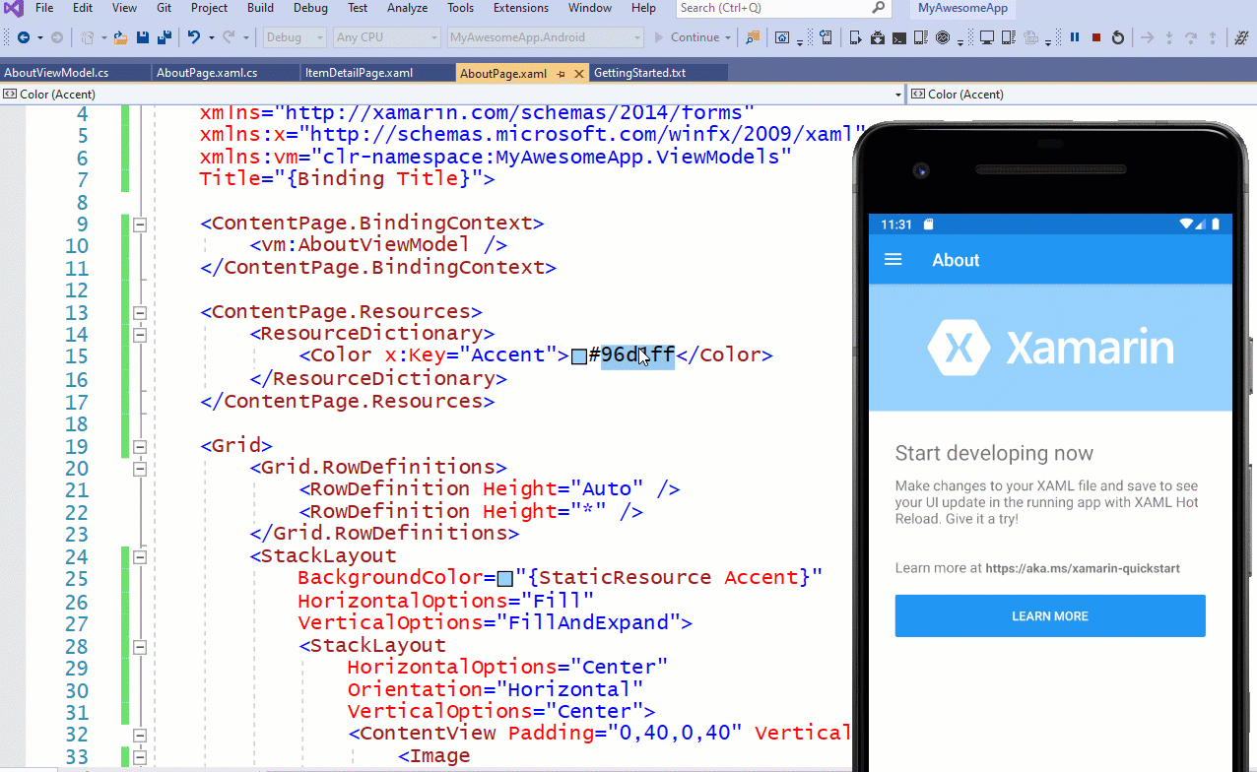Collapse the ContentPage.BindingContext region on line 9
The width and height of the screenshot is (1257, 772).
(139, 225)
